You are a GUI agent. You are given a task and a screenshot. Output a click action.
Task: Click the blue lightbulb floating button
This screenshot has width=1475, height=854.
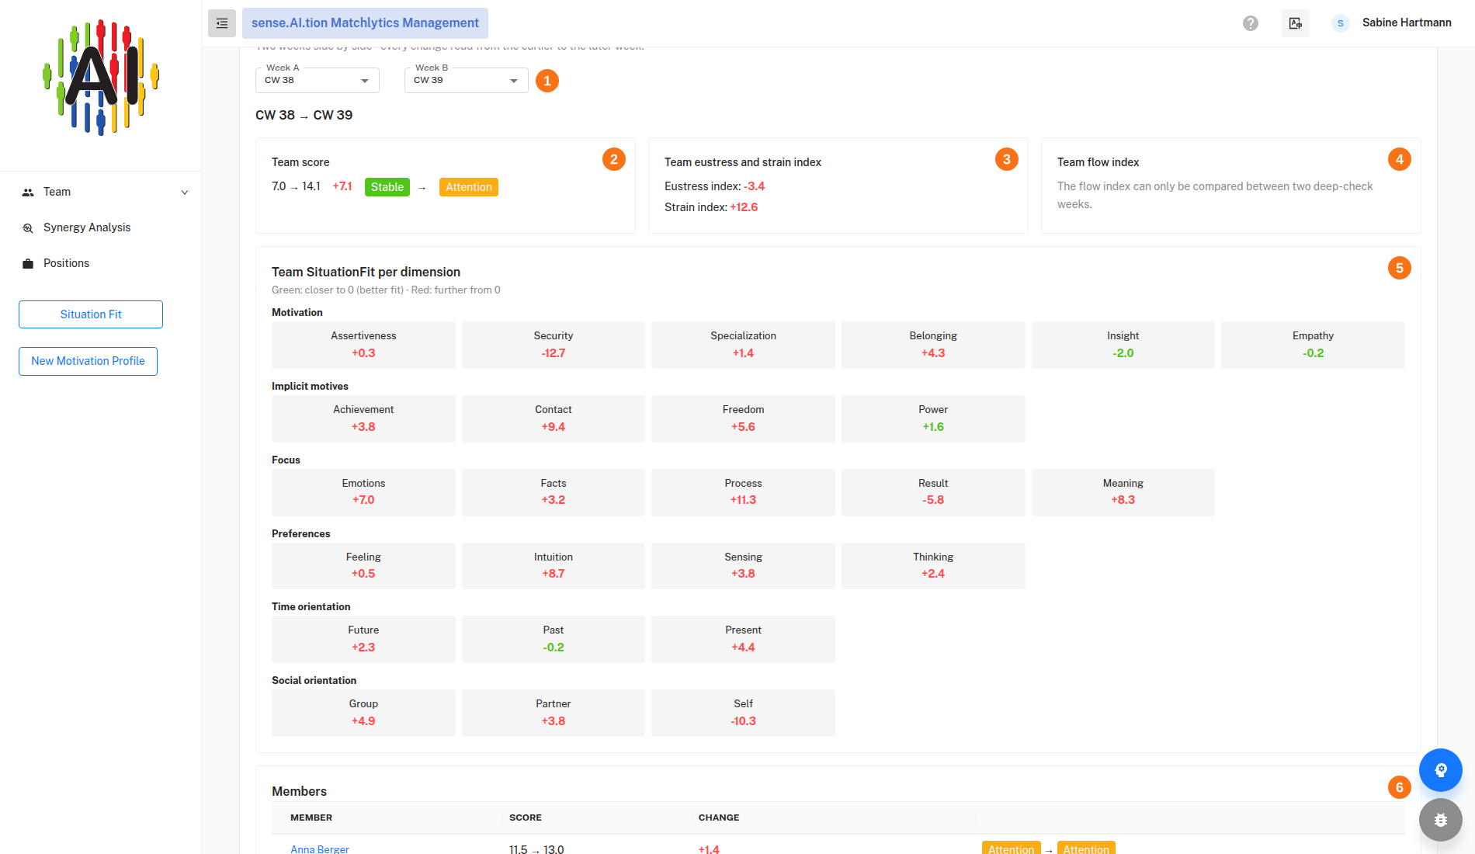1441,770
